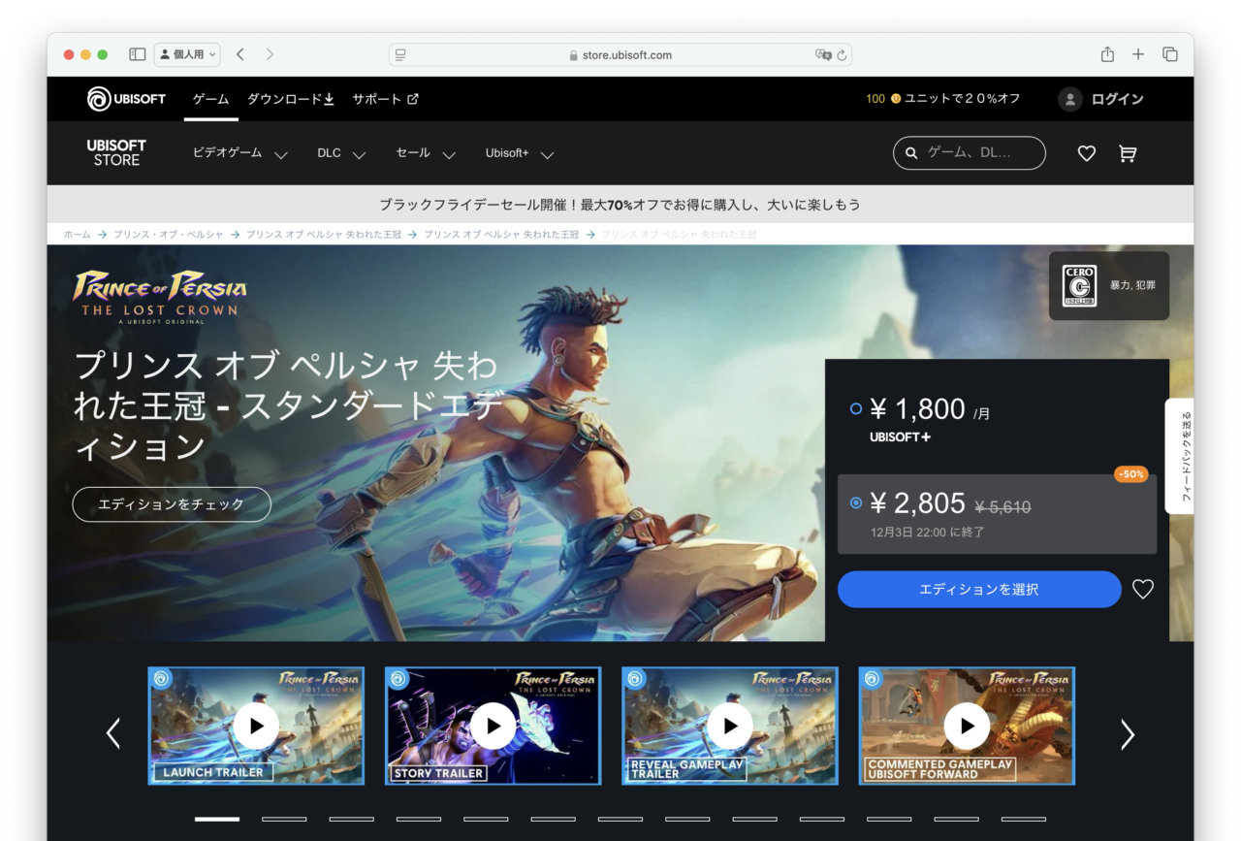Click the CERO C rating badge
The width and height of the screenshot is (1241, 841).
[x=1079, y=285]
